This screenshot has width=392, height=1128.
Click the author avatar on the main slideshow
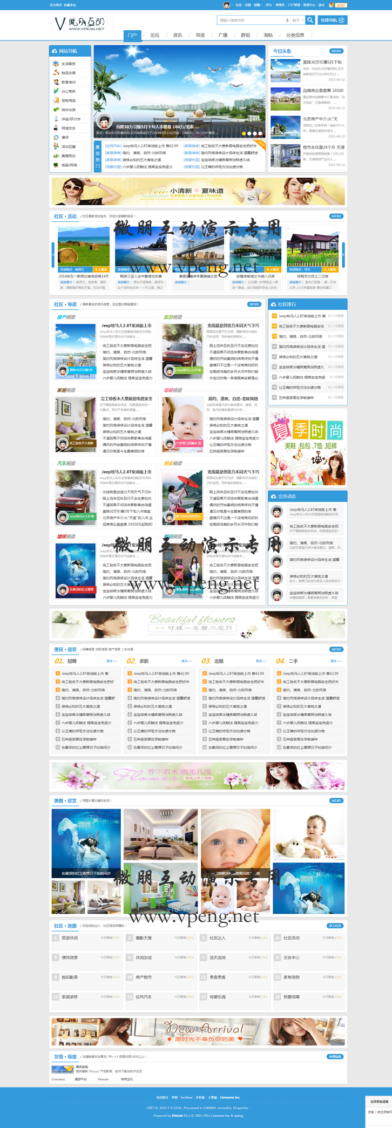click(105, 122)
